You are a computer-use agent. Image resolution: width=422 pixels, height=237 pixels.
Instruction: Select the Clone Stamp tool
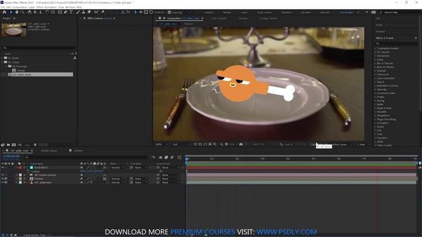click(84, 12)
